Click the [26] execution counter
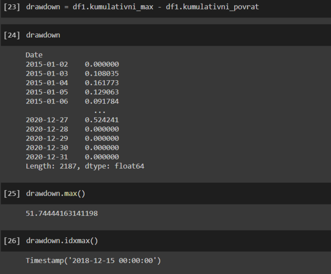331x274 pixels. [12, 241]
